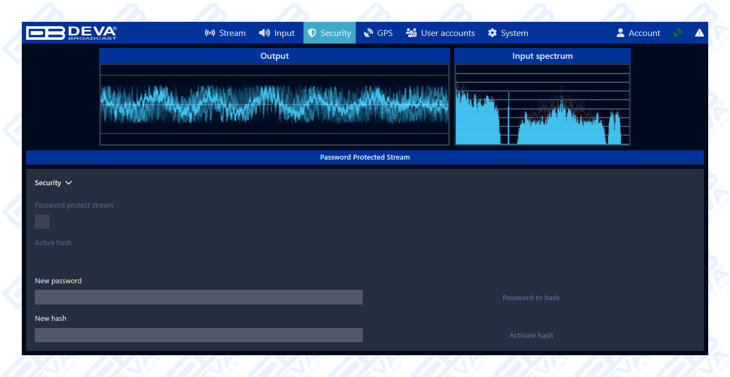The width and height of the screenshot is (730, 377).
Task: Switch to the Input tab
Action: 276,33
